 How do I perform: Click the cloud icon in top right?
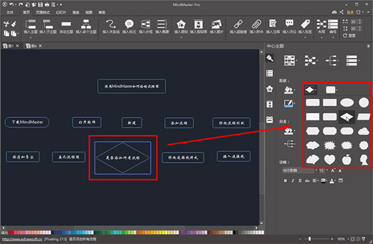[x=334, y=12]
